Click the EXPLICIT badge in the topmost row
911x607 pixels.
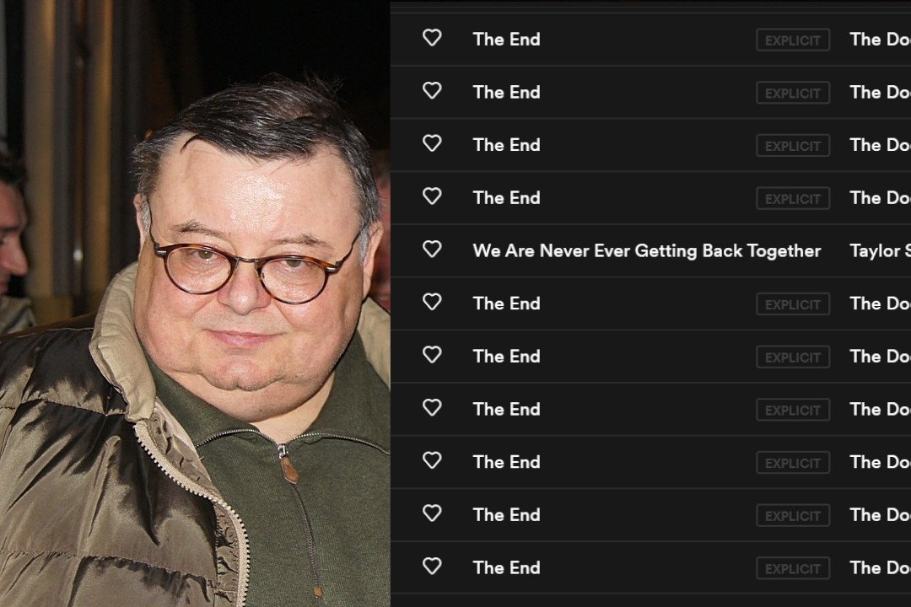pyautogui.click(x=793, y=40)
